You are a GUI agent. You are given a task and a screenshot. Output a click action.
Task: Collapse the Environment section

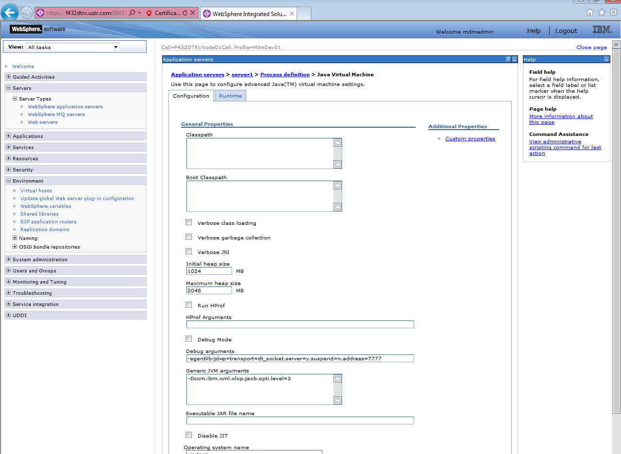click(x=9, y=181)
